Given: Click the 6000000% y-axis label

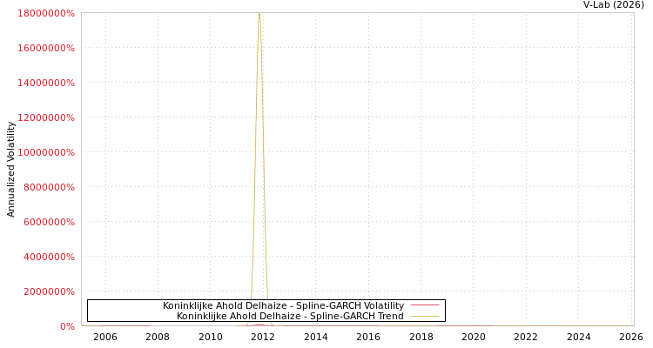Looking at the screenshot, I should [49, 222].
